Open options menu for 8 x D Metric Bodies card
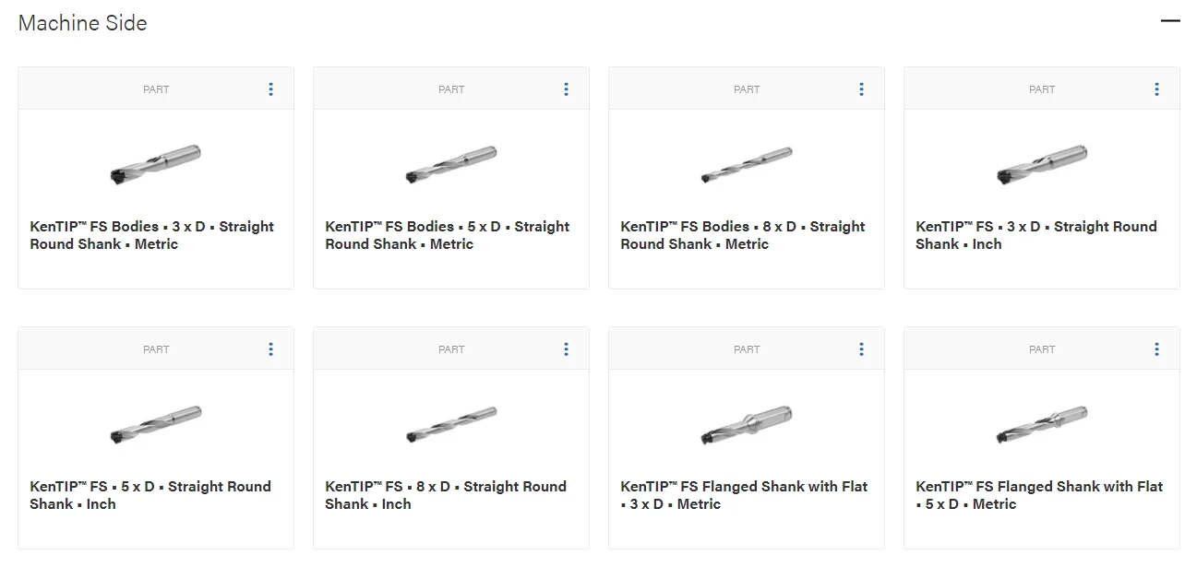1197x567 pixels. 861,89
